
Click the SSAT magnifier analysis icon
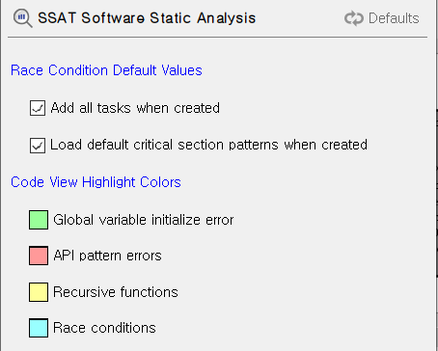(x=22, y=18)
